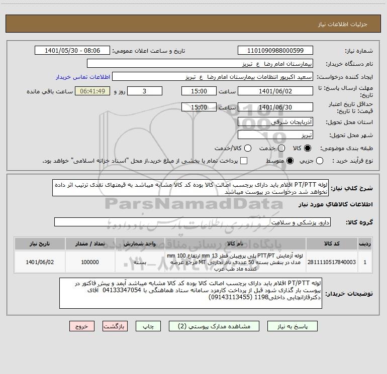The image size is (387, 374).
Task: Open اطلاعات تماس خریدار link
Action: 83,77
